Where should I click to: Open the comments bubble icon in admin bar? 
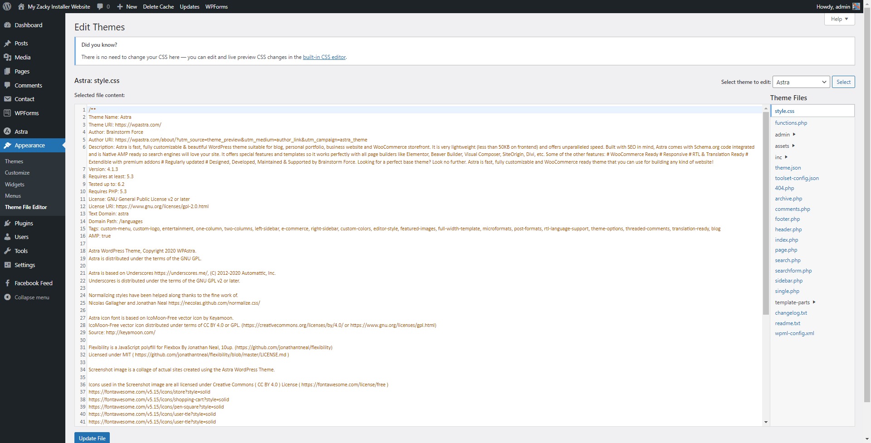coord(100,6)
